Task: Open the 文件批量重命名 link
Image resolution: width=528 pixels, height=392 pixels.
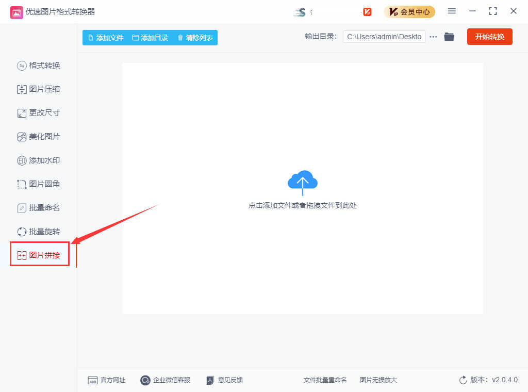Action: click(325, 380)
